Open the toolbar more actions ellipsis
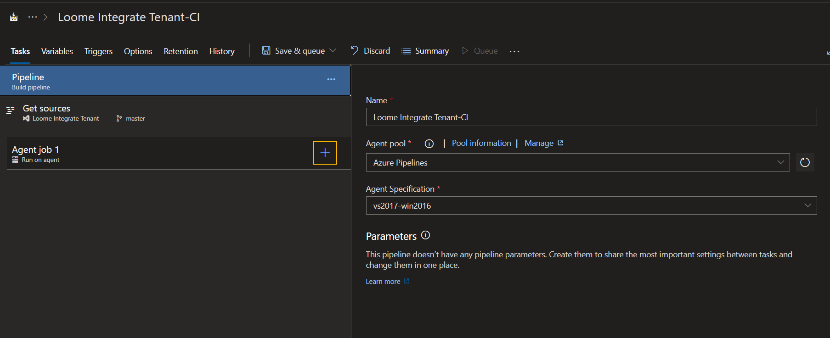Viewport: 830px width, 338px height. pos(514,51)
